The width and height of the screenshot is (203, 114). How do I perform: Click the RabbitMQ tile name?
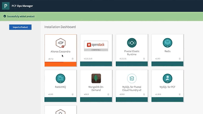click(61, 87)
